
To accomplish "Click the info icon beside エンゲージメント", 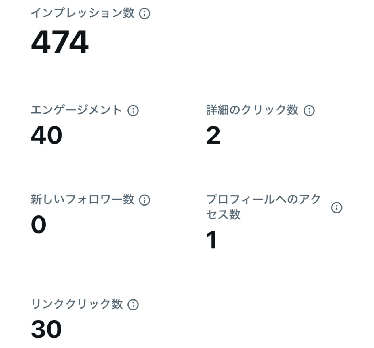I will [x=133, y=111].
